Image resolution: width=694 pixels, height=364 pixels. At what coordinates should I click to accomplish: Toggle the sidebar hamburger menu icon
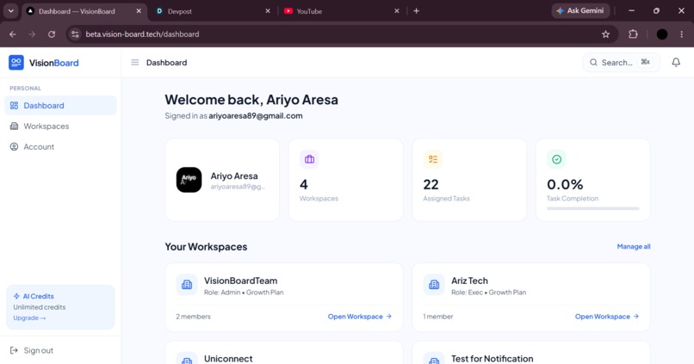[x=135, y=62]
